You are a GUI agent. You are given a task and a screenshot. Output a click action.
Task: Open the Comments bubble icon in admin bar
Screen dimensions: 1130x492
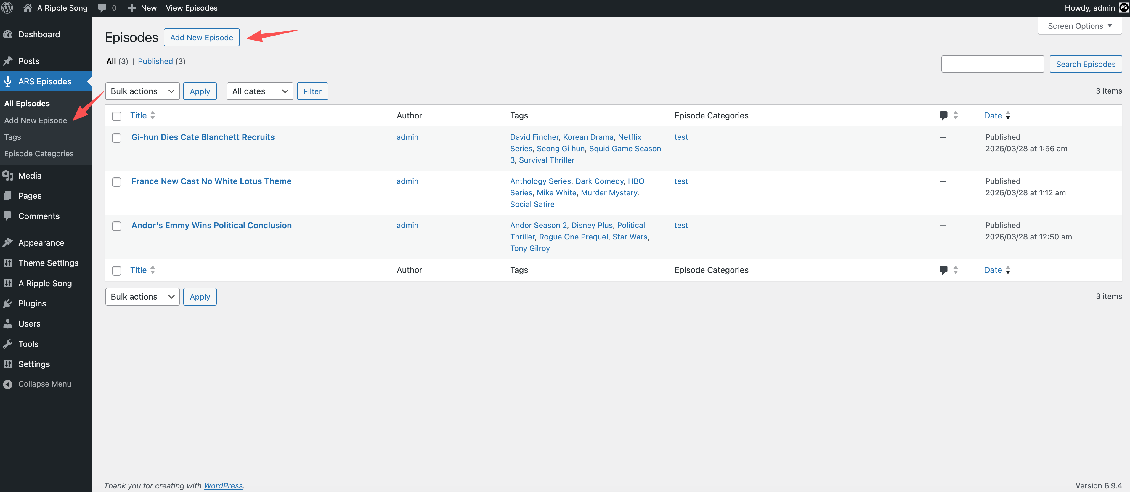(x=102, y=7)
